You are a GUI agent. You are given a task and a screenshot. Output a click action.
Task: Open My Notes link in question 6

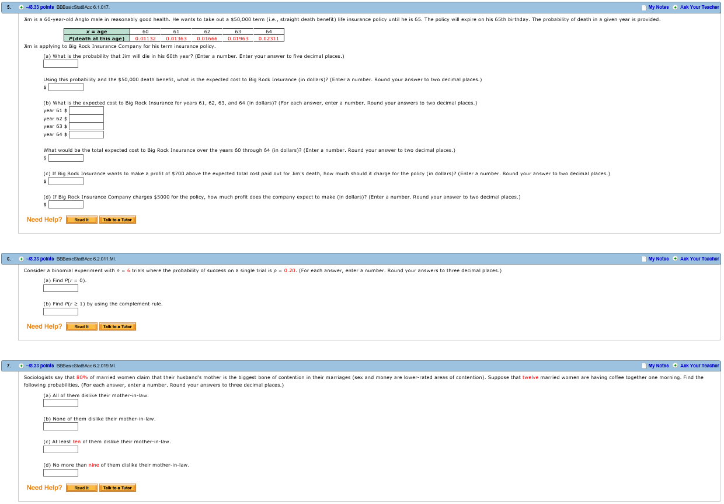click(658, 259)
